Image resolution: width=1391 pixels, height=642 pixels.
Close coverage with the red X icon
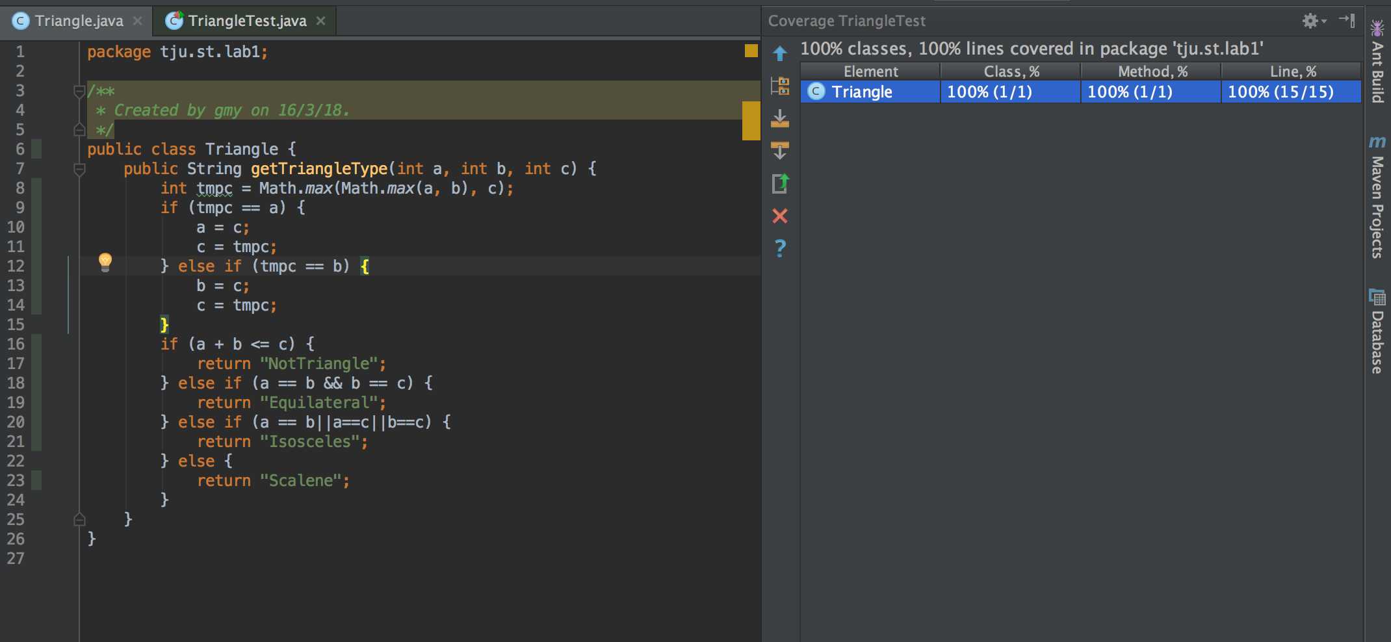tap(780, 216)
